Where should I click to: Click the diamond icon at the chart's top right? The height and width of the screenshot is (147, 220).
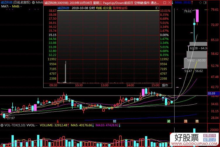tap(200, 3)
